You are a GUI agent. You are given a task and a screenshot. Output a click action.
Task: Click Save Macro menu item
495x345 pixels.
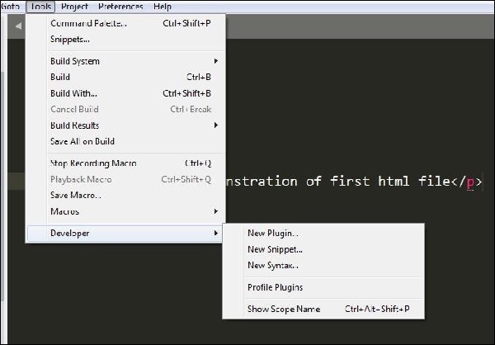click(x=76, y=196)
